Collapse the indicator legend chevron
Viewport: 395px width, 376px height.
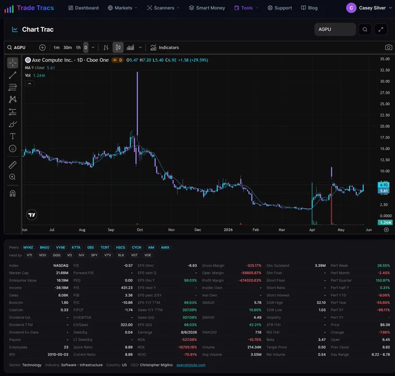click(x=30, y=84)
